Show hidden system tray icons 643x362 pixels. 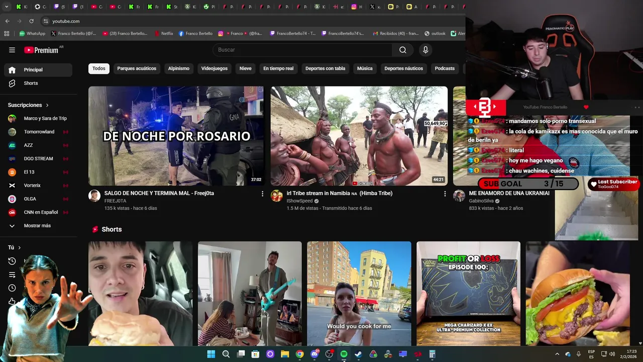(x=557, y=354)
